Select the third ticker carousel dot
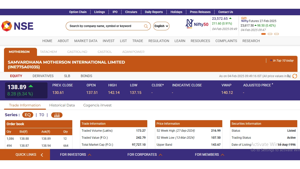The width and height of the screenshot is (300, 169). [276, 34]
